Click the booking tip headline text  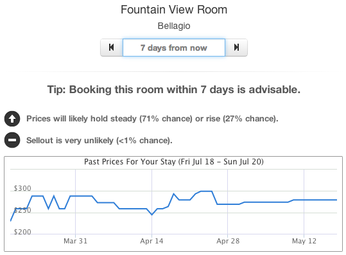click(174, 90)
